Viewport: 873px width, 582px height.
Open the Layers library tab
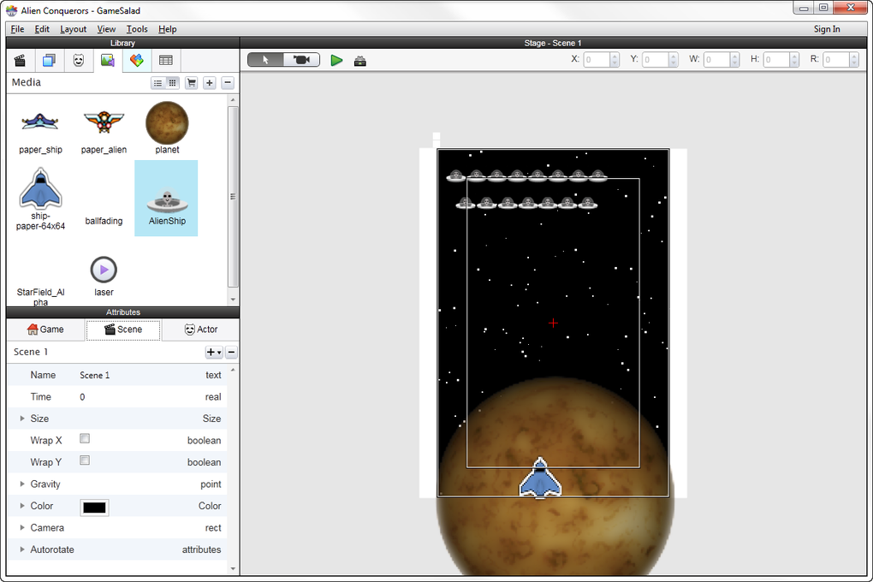tap(49, 60)
